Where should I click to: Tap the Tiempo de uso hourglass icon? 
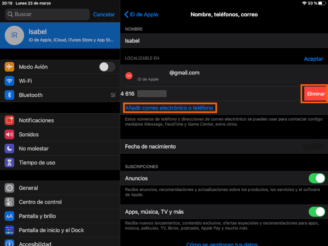9,162
